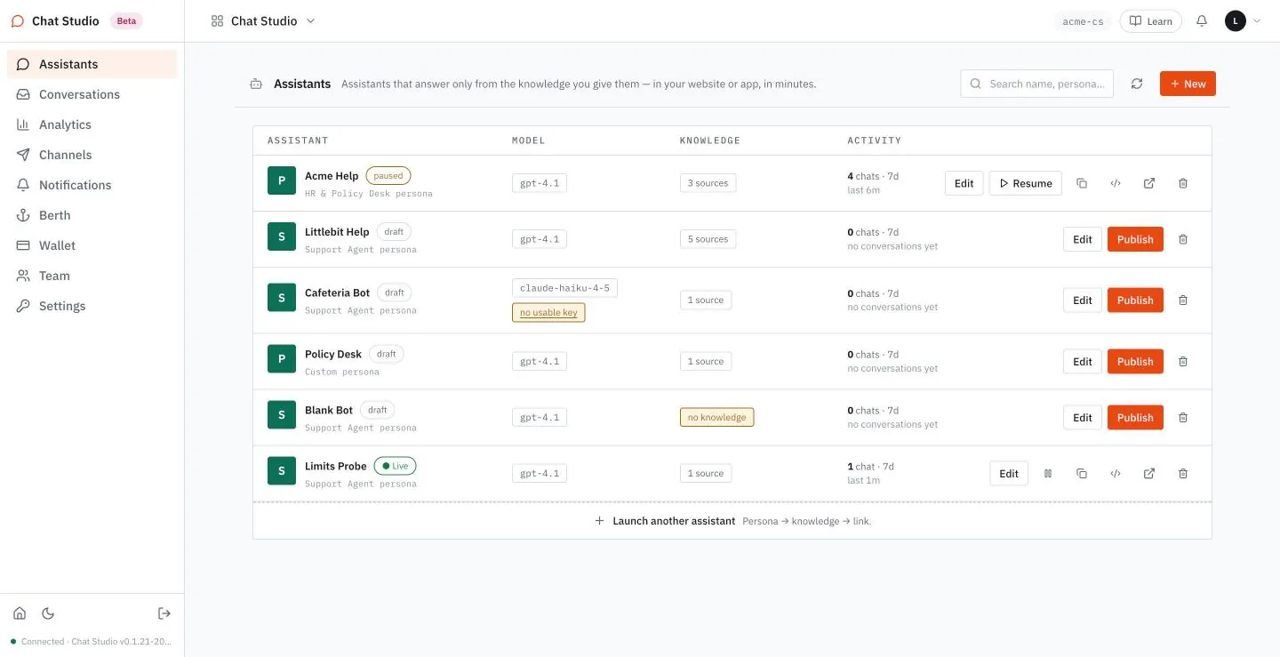Image resolution: width=1280 pixels, height=657 pixels.
Task: Edit the Policy Desk assistant
Action: (1083, 362)
